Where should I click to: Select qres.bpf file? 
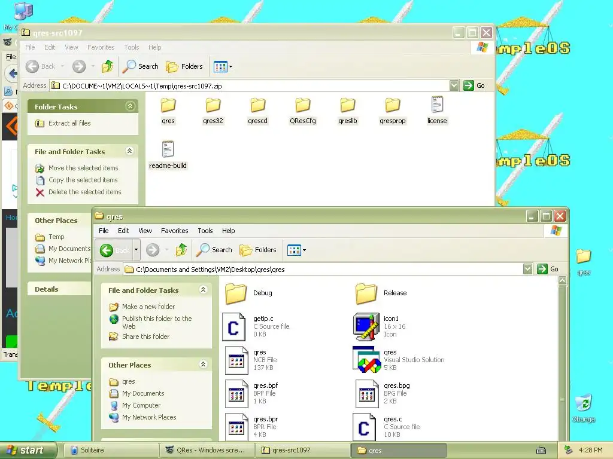point(252,393)
